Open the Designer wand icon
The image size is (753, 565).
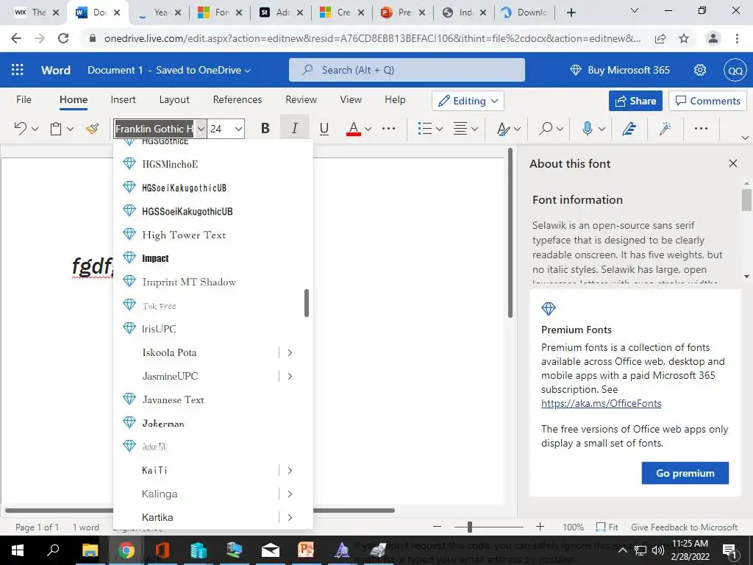(x=665, y=128)
